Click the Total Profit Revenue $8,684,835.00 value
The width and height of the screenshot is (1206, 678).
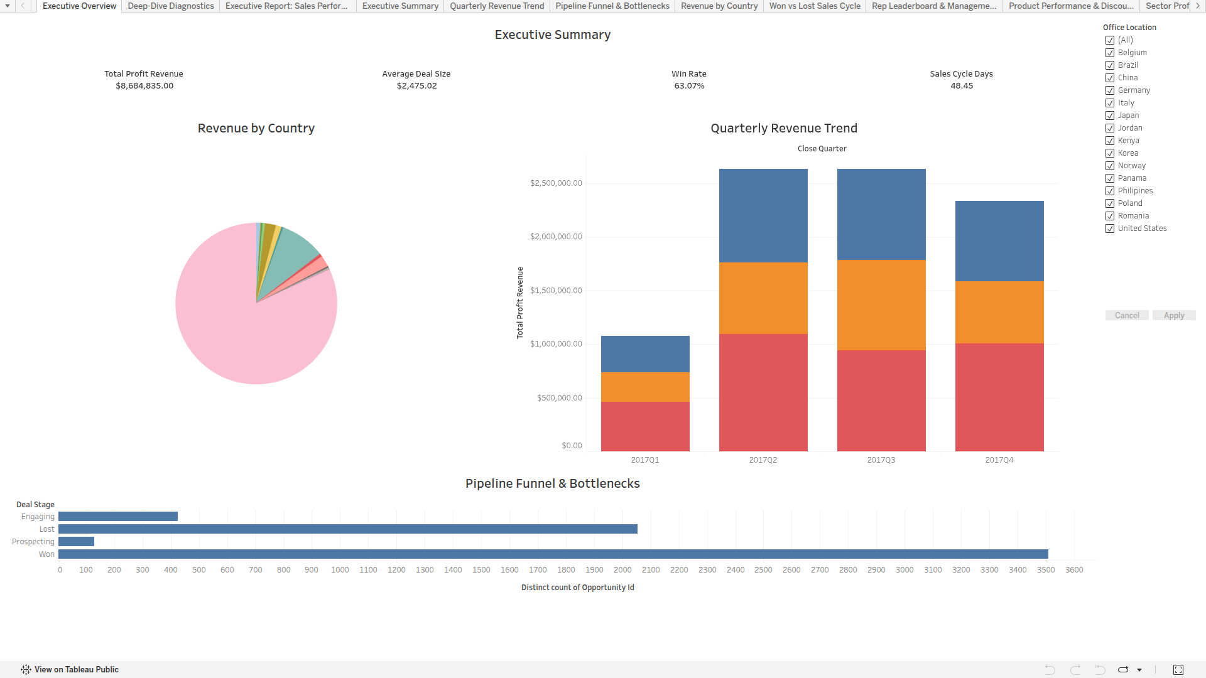coord(144,86)
